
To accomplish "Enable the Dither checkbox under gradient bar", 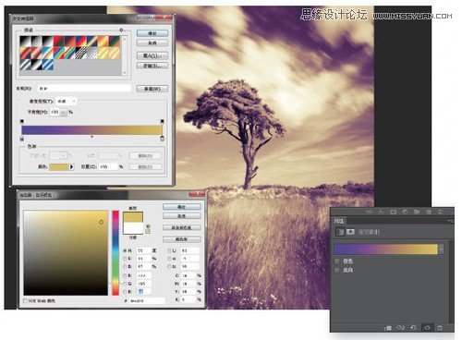I will [337, 261].
